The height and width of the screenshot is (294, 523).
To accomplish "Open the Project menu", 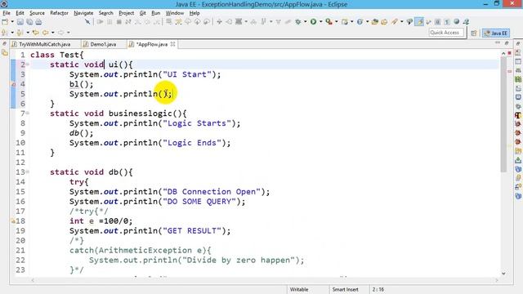I will (127, 13).
